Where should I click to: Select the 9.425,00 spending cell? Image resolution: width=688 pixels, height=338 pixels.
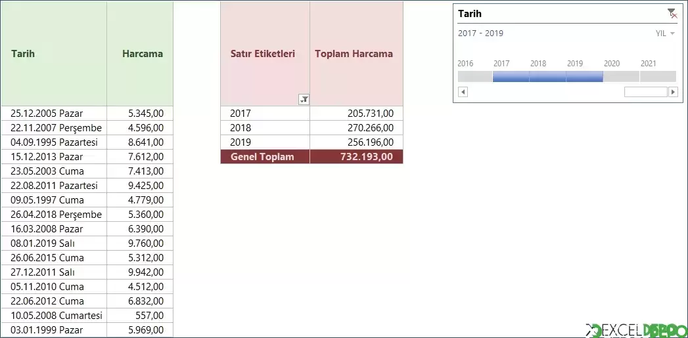point(140,186)
